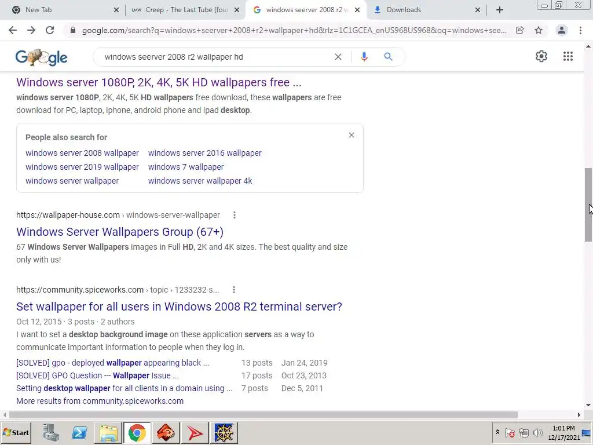Click the horizontal scroll right arrow
Image resolution: width=593 pixels, height=445 pixels.
pos(579,415)
